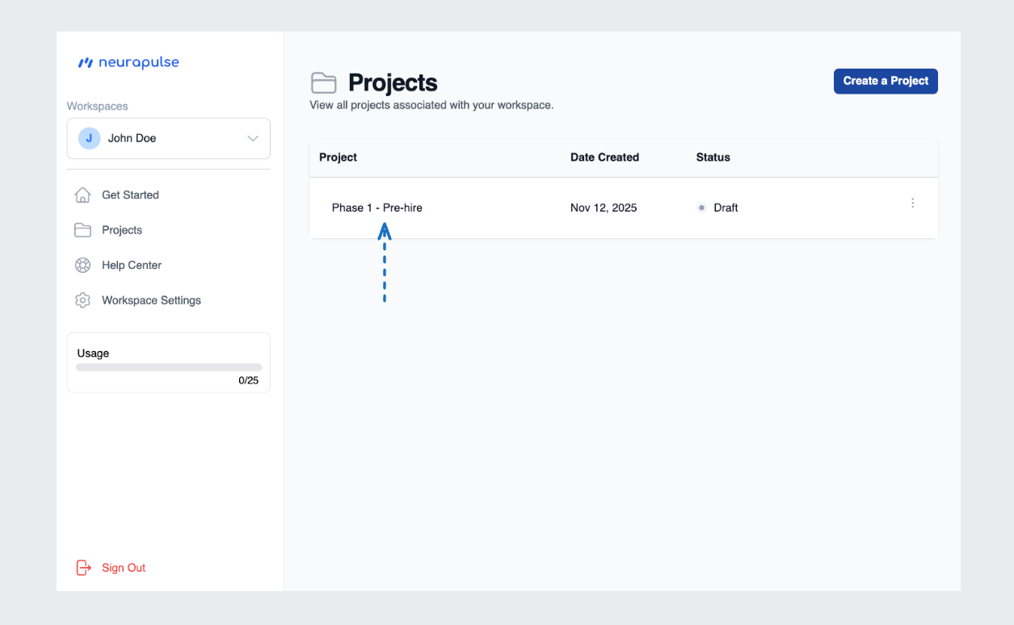Screen dimensions: 1014x625
Task: Click the Usage progress bar
Action: click(x=168, y=367)
